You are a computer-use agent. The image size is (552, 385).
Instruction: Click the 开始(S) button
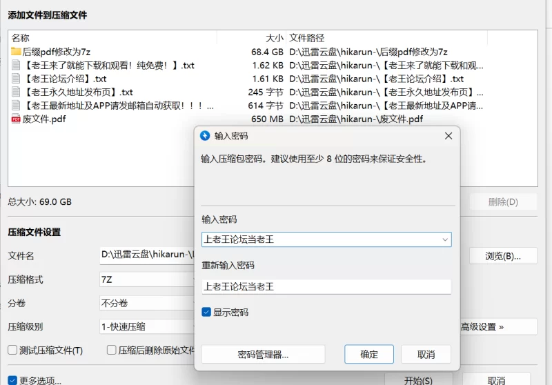(418, 380)
